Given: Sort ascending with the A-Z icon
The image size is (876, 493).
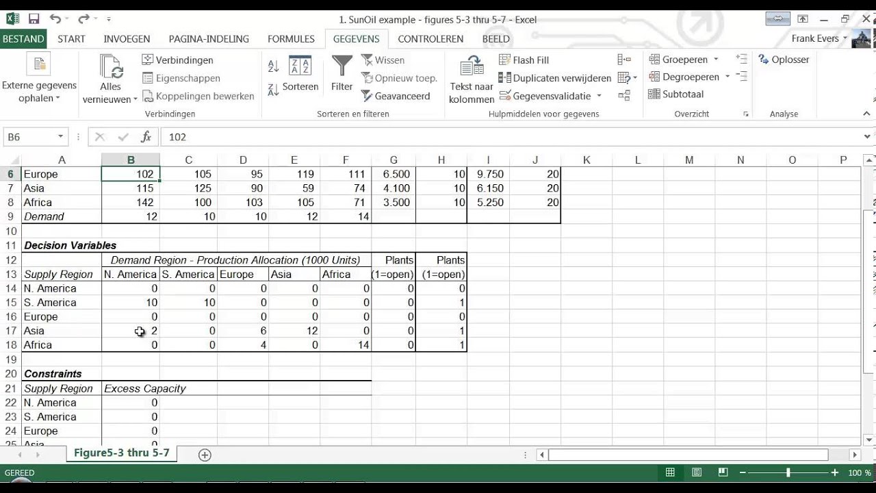Looking at the screenshot, I should (x=274, y=66).
